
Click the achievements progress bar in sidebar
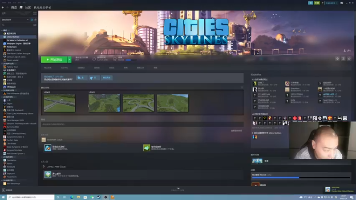[301, 177]
